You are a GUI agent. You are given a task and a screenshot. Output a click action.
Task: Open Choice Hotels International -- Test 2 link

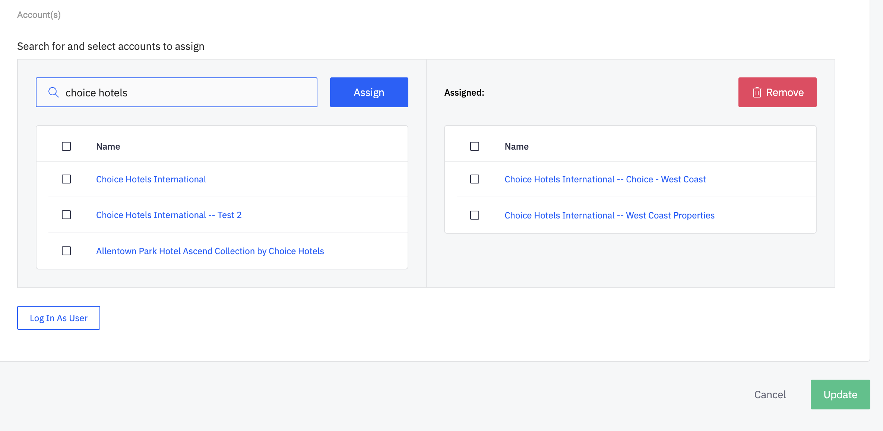(x=169, y=215)
